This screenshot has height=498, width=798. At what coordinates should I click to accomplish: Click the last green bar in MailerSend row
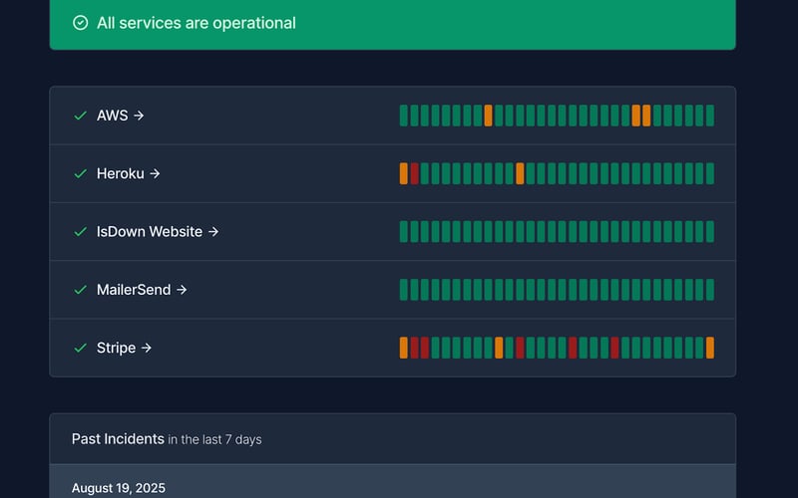tap(710, 290)
